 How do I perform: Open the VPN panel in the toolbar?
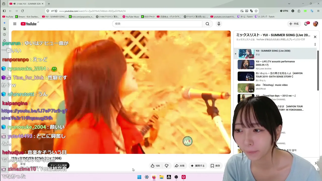[x=284, y=11]
